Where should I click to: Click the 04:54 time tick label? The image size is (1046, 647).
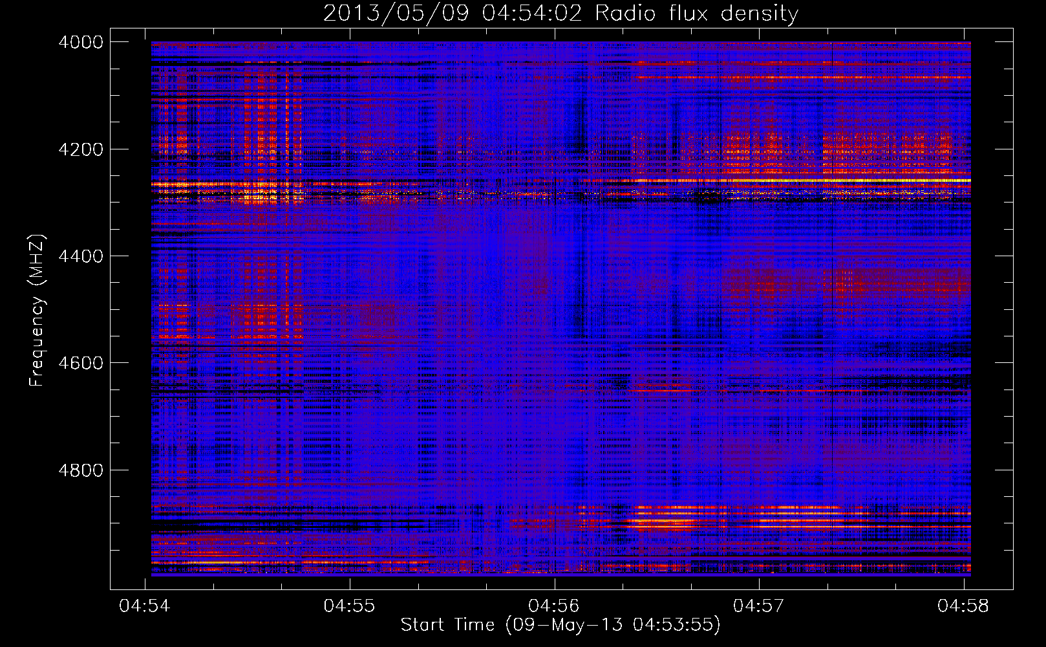tap(145, 606)
